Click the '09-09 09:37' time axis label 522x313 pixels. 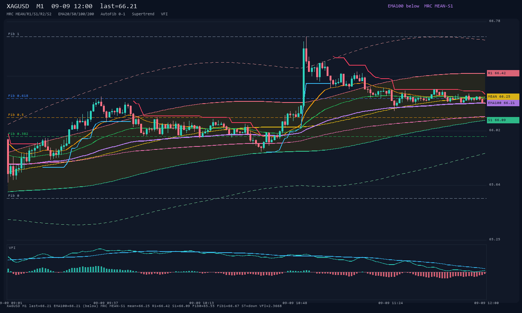(x=106, y=303)
